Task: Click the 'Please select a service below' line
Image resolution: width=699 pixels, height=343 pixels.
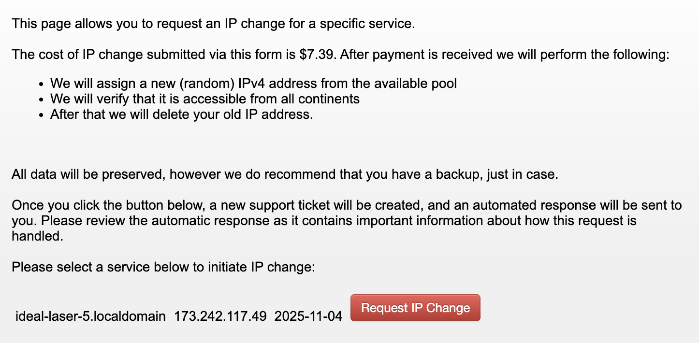Action: pyautogui.click(x=163, y=266)
